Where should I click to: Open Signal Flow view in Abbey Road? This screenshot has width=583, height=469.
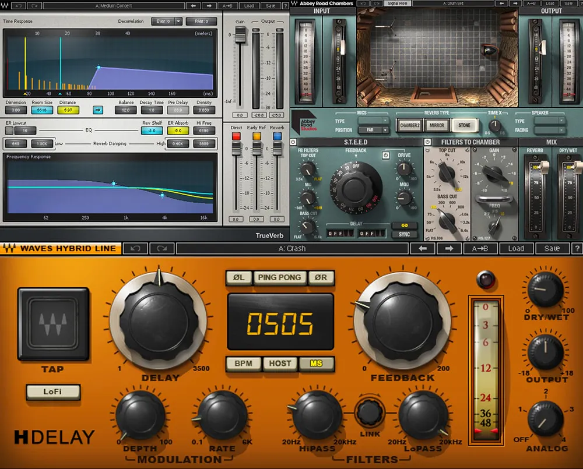(398, 3)
